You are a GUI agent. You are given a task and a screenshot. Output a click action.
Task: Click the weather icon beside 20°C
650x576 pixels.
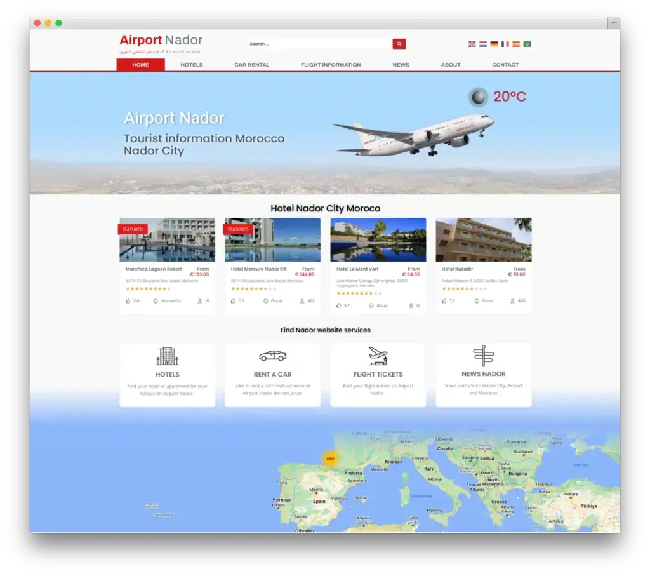pyautogui.click(x=478, y=97)
